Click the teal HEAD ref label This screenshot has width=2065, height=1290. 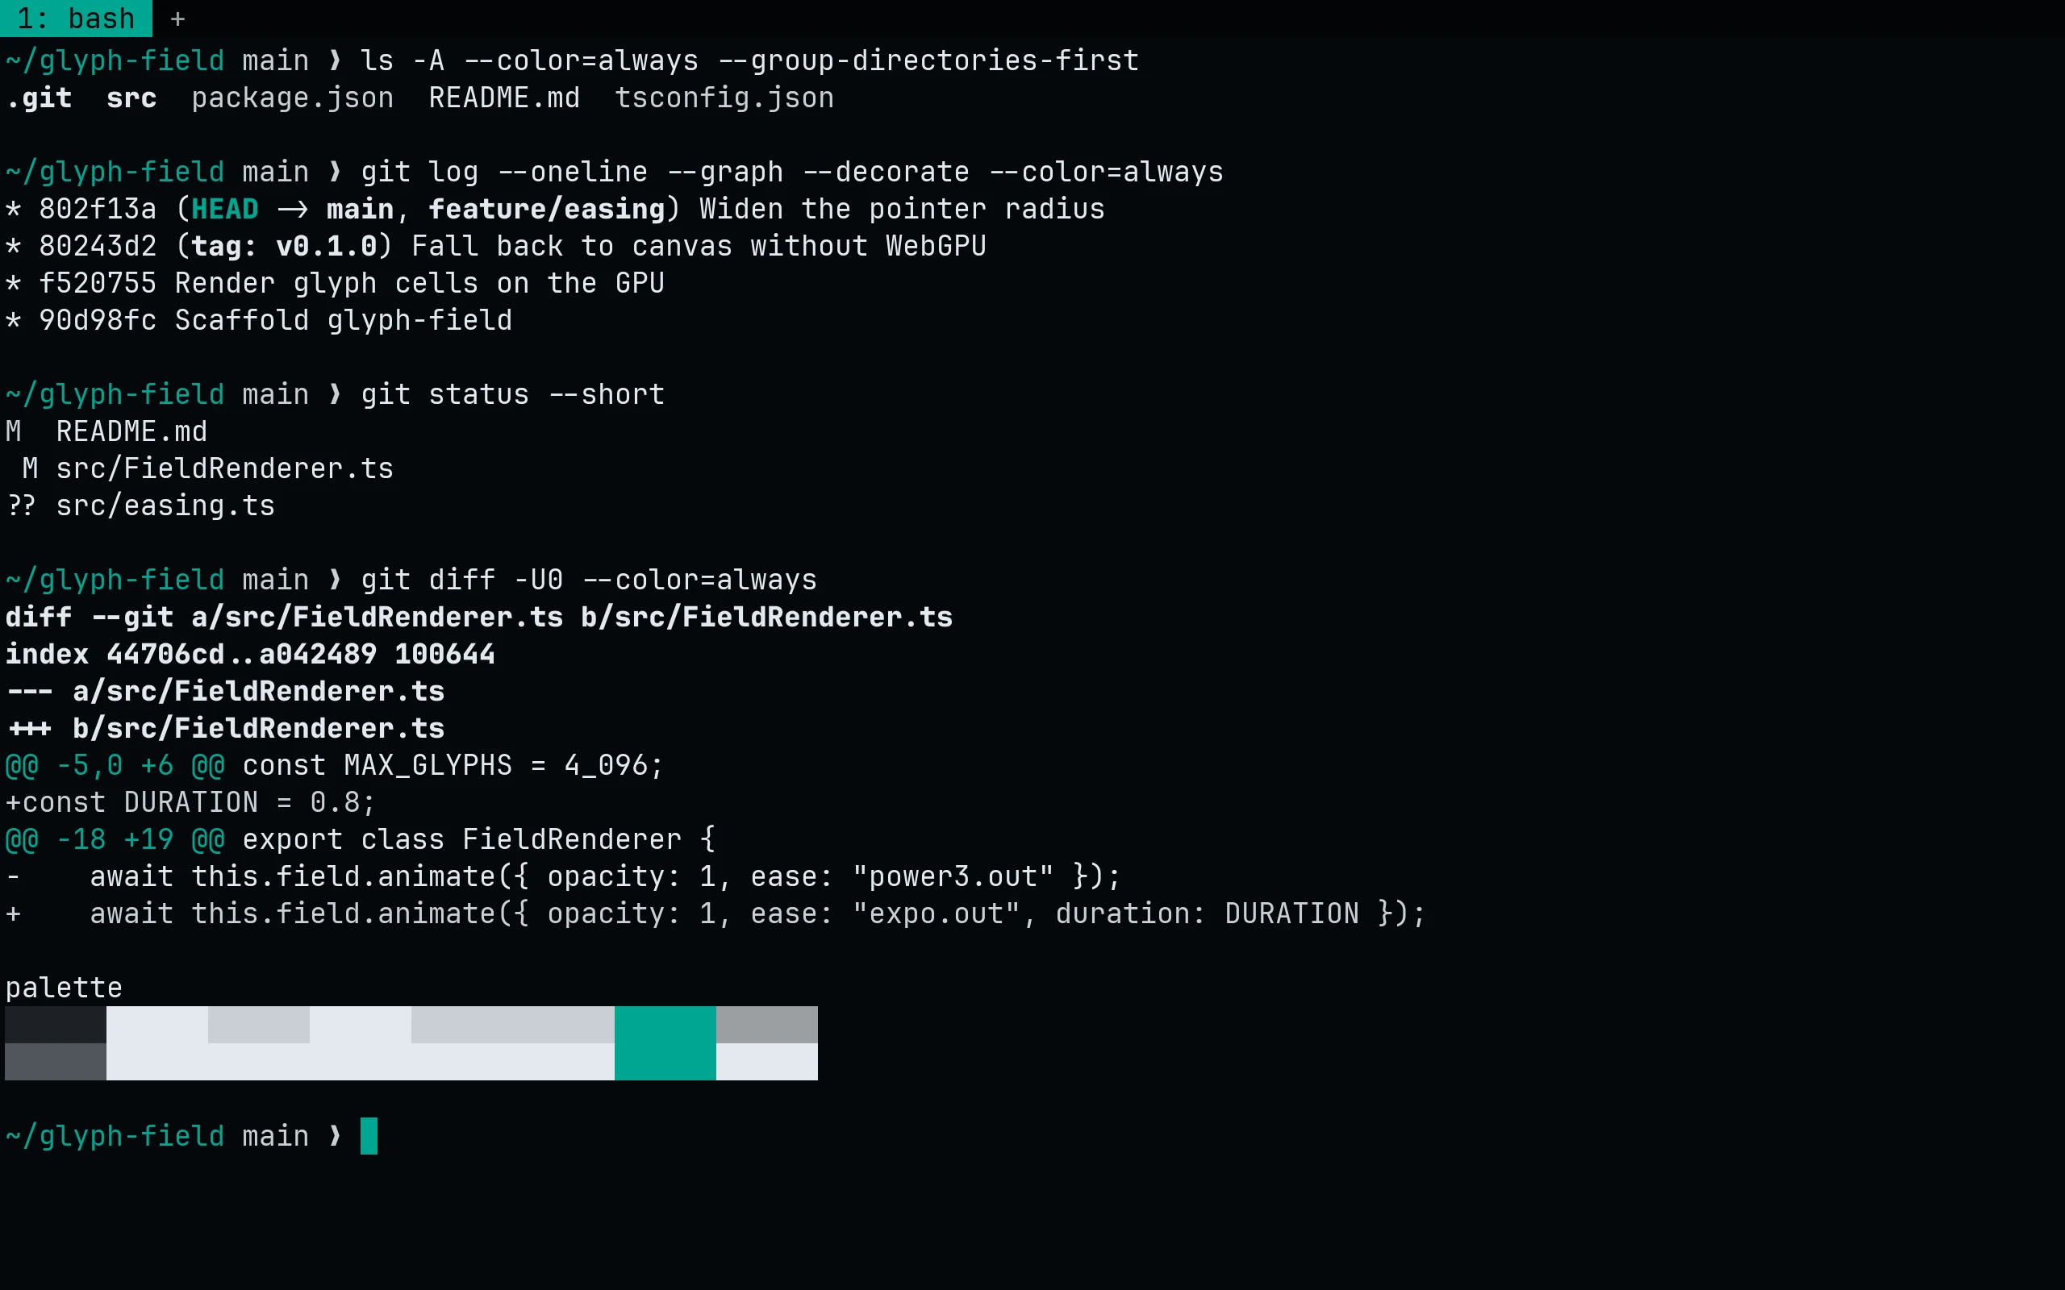[224, 209]
